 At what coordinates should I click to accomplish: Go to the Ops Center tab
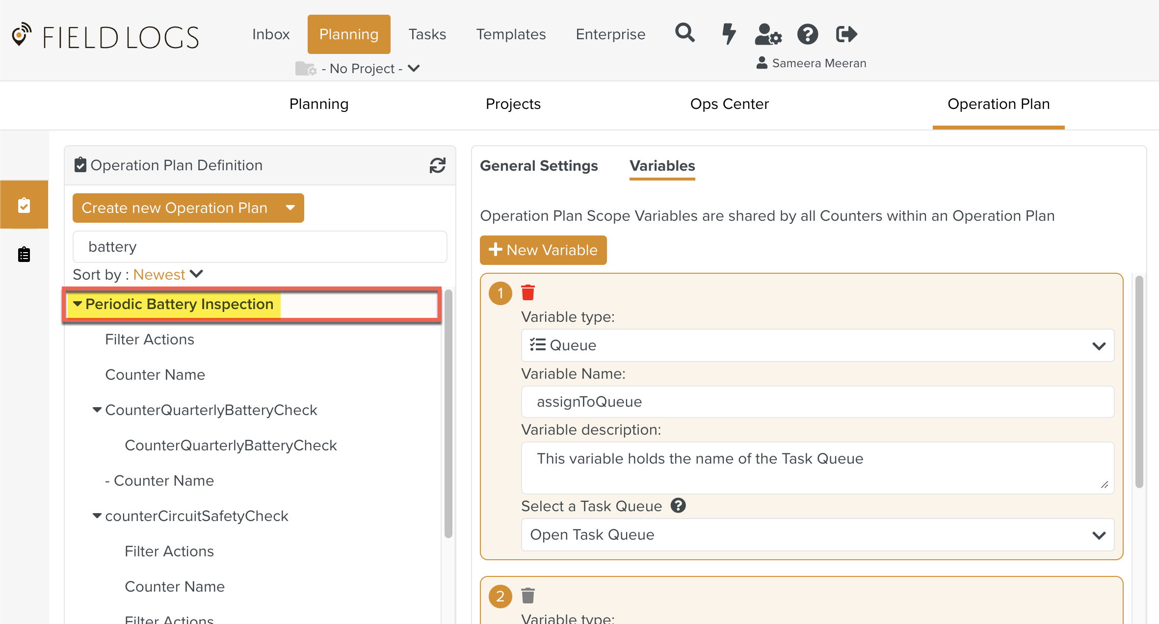[x=729, y=104]
